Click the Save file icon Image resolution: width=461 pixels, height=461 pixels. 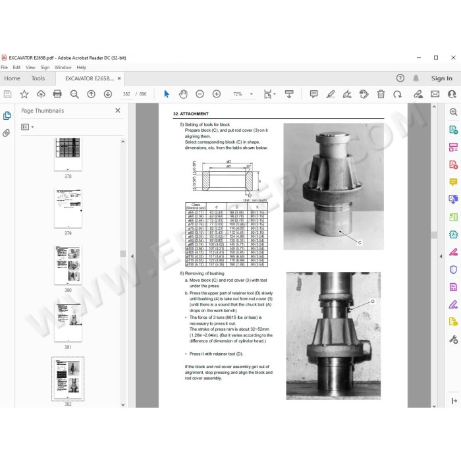coord(7,94)
